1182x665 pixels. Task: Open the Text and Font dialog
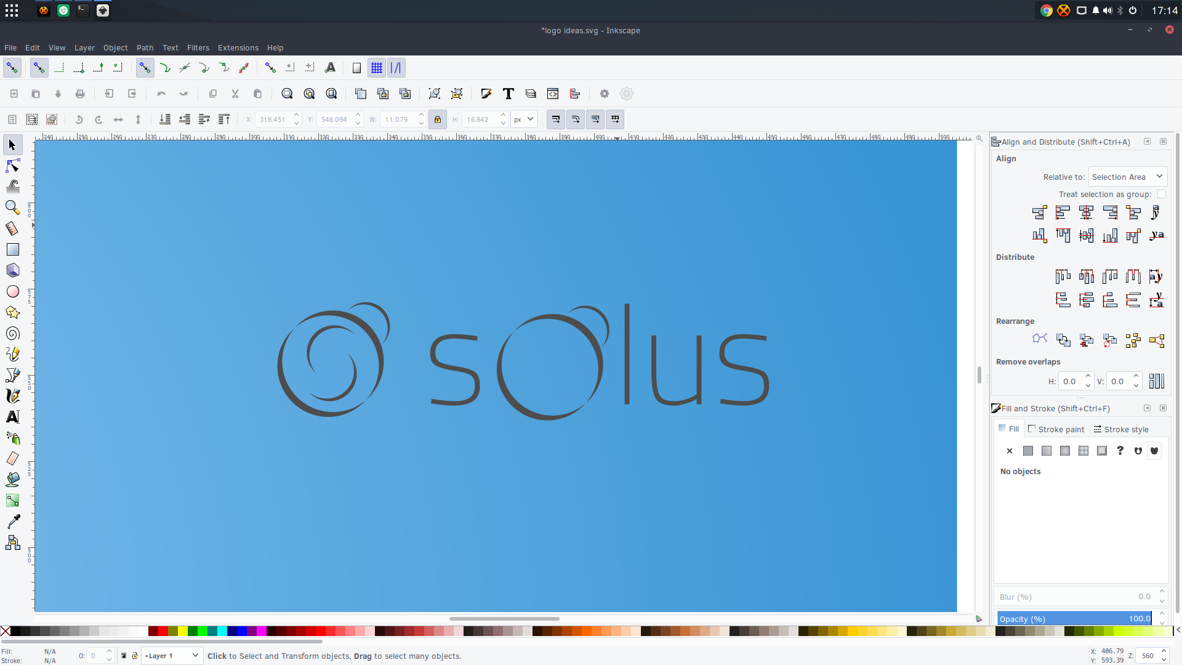tap(509, 94)
